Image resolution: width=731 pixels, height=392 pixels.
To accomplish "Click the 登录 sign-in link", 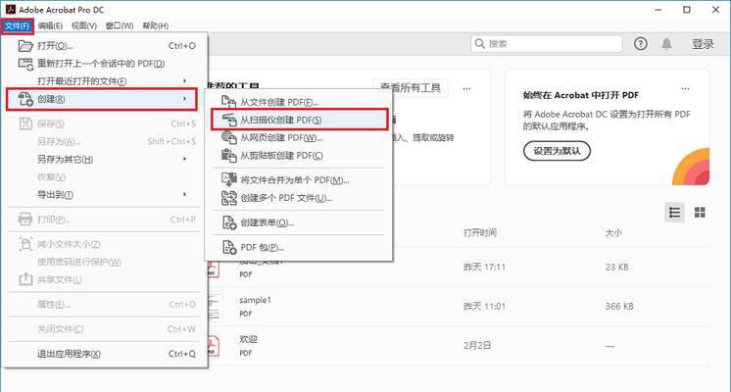I will pos(703,44).
